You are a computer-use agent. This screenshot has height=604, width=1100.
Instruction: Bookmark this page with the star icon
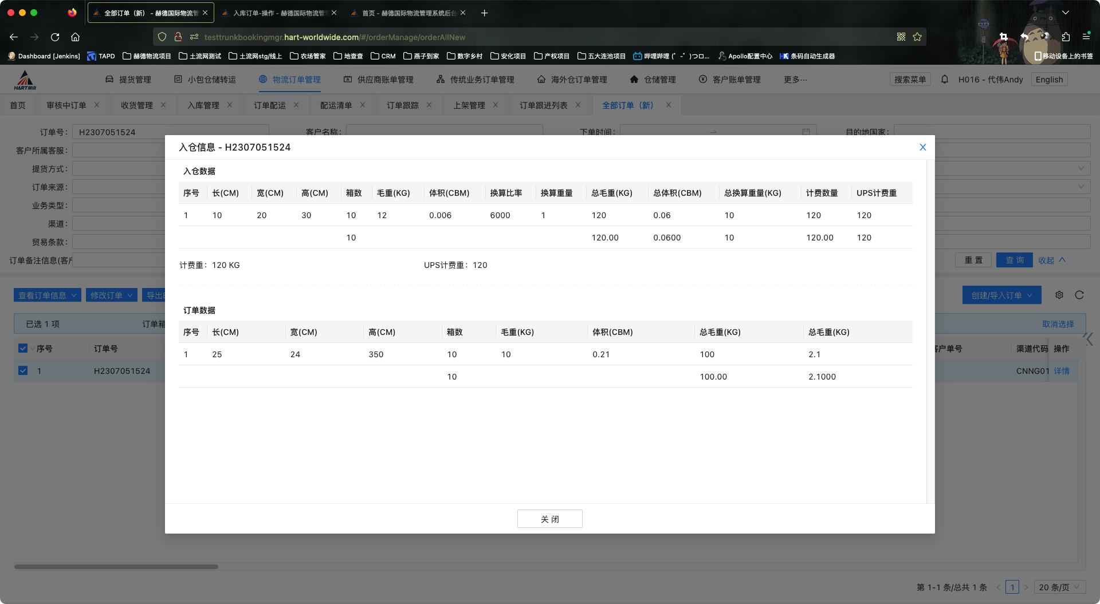pos(917,37)
